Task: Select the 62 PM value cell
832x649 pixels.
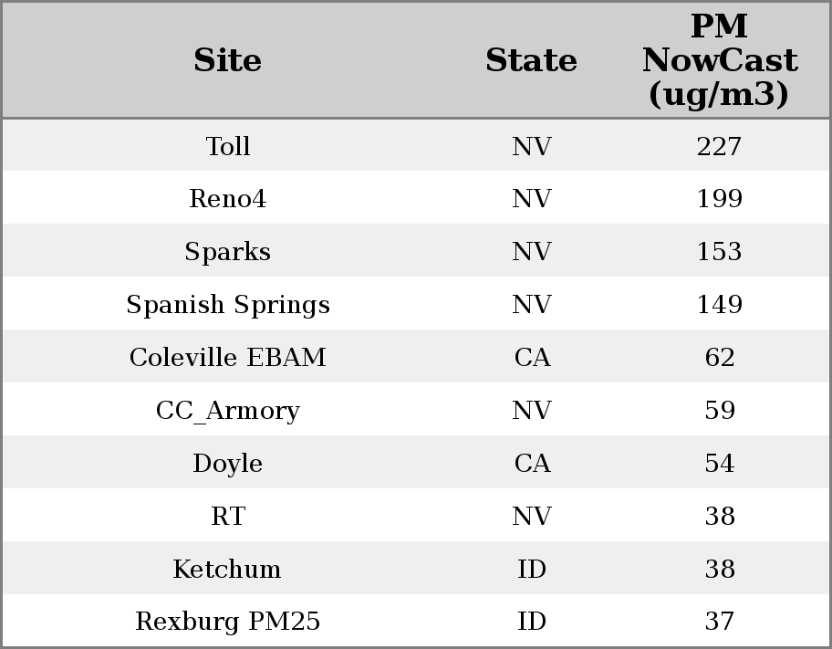Action: 719,358
